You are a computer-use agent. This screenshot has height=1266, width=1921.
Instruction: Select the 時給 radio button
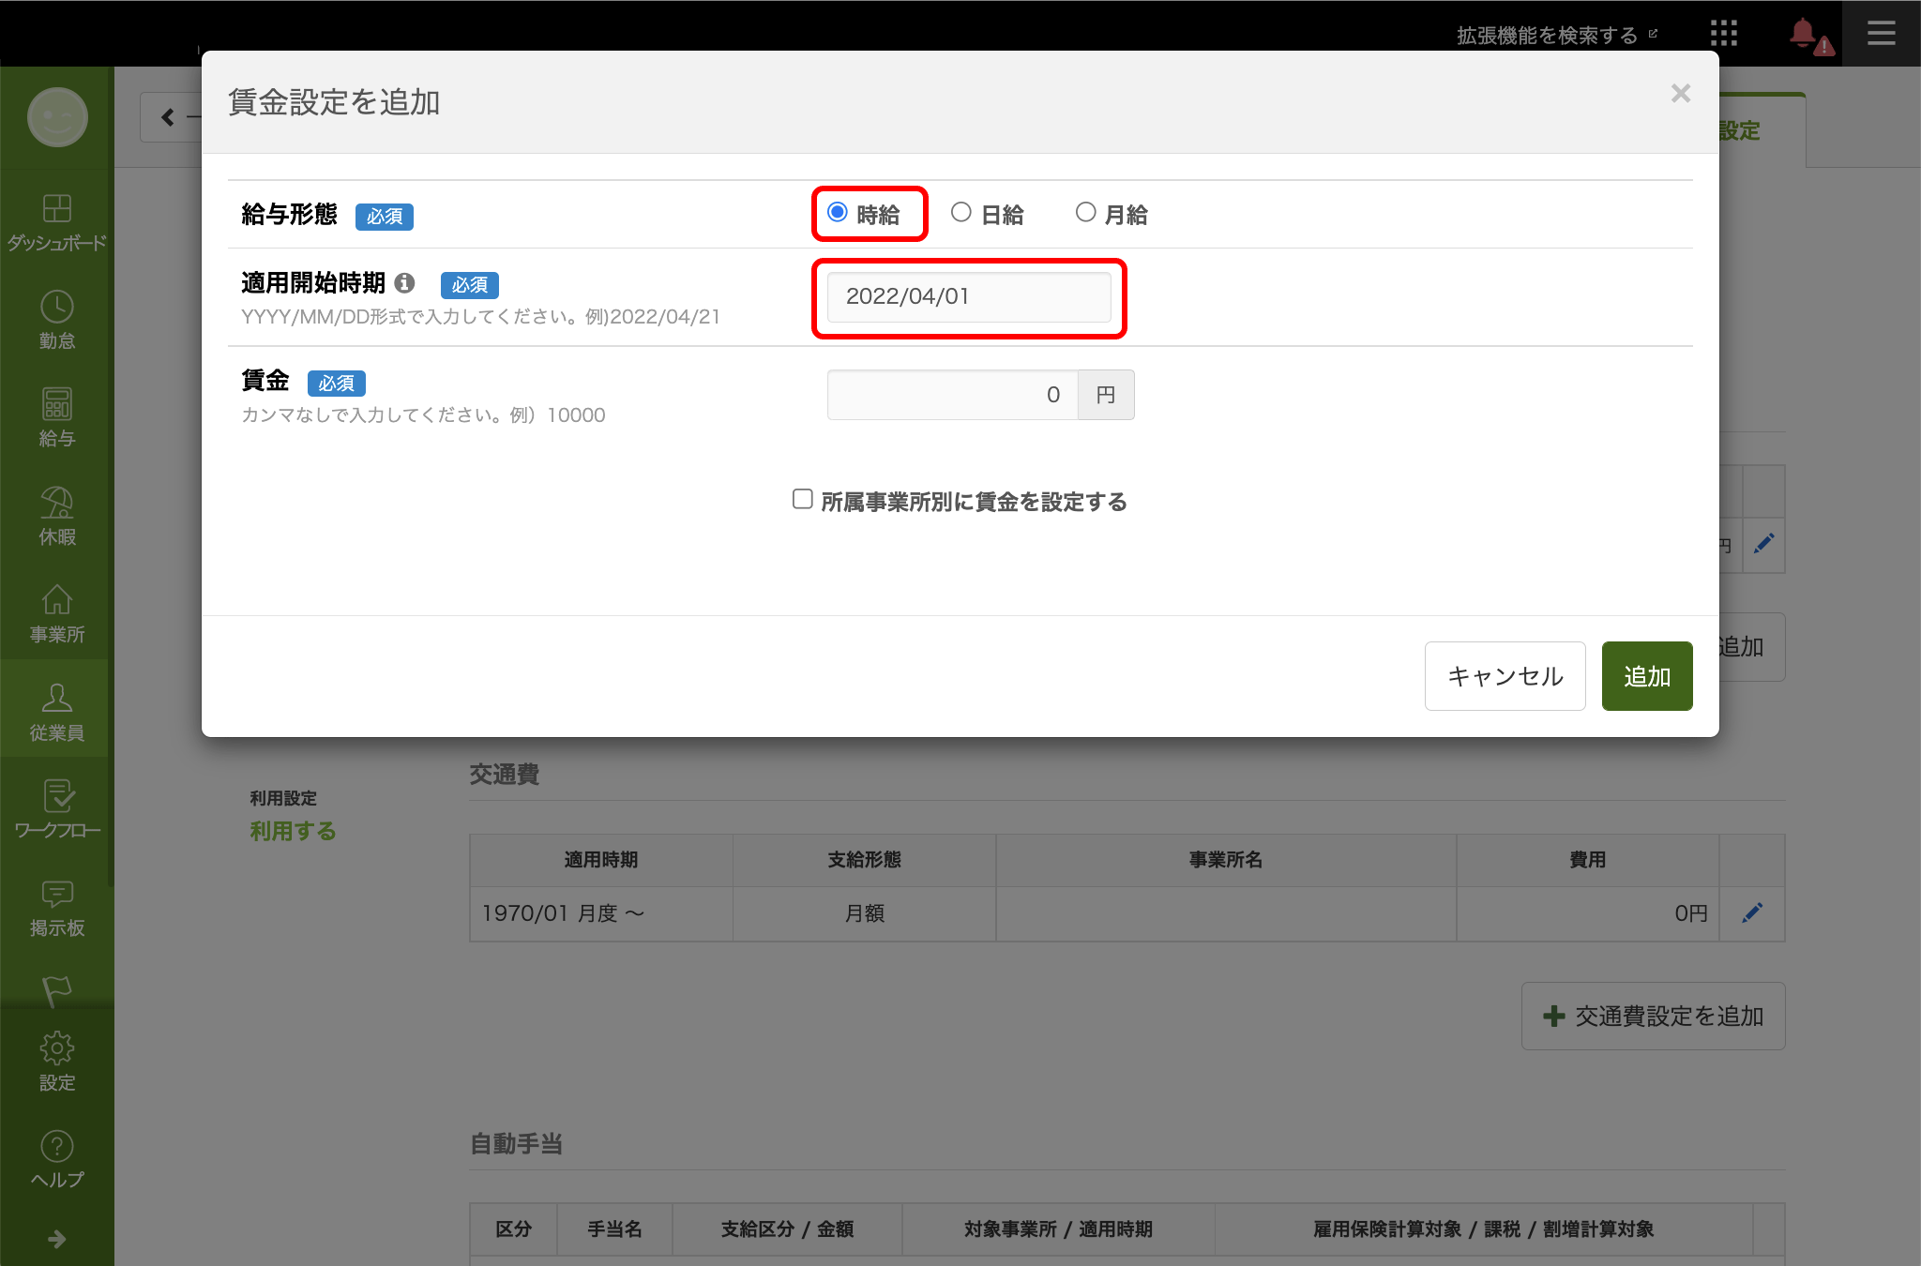pyautogui.click(x=838, y=213)
